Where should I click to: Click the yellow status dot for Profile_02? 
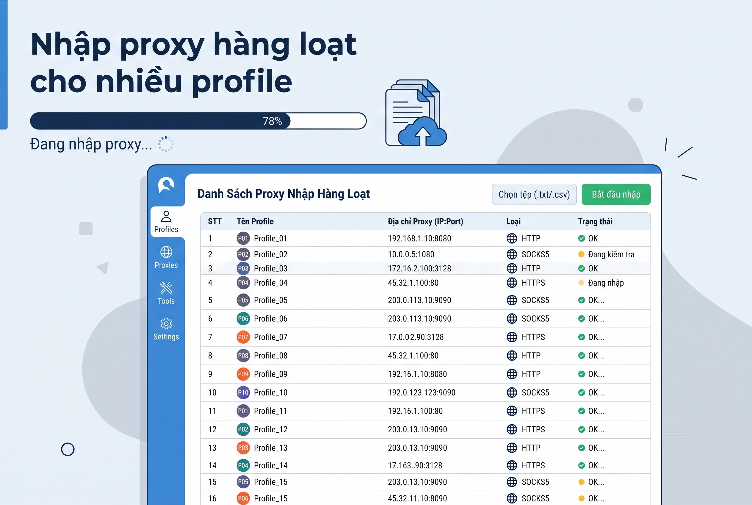pos(581,254)
